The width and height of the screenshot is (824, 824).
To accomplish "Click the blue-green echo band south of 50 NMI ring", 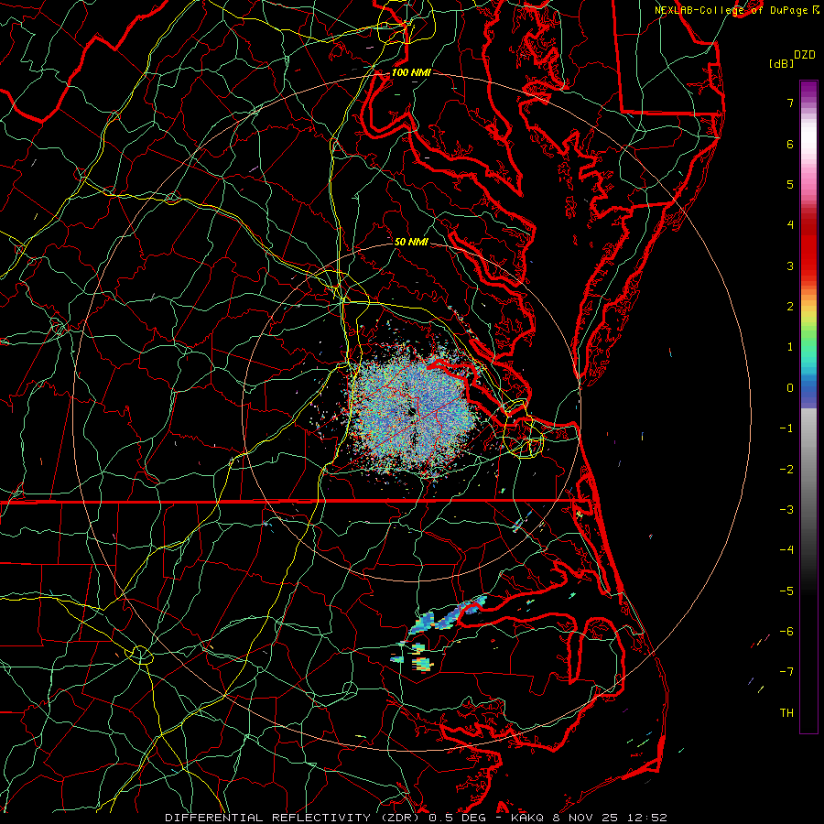I will click(x=447, y=615).
